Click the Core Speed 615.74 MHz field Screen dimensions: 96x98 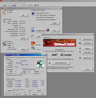(18, 81)
